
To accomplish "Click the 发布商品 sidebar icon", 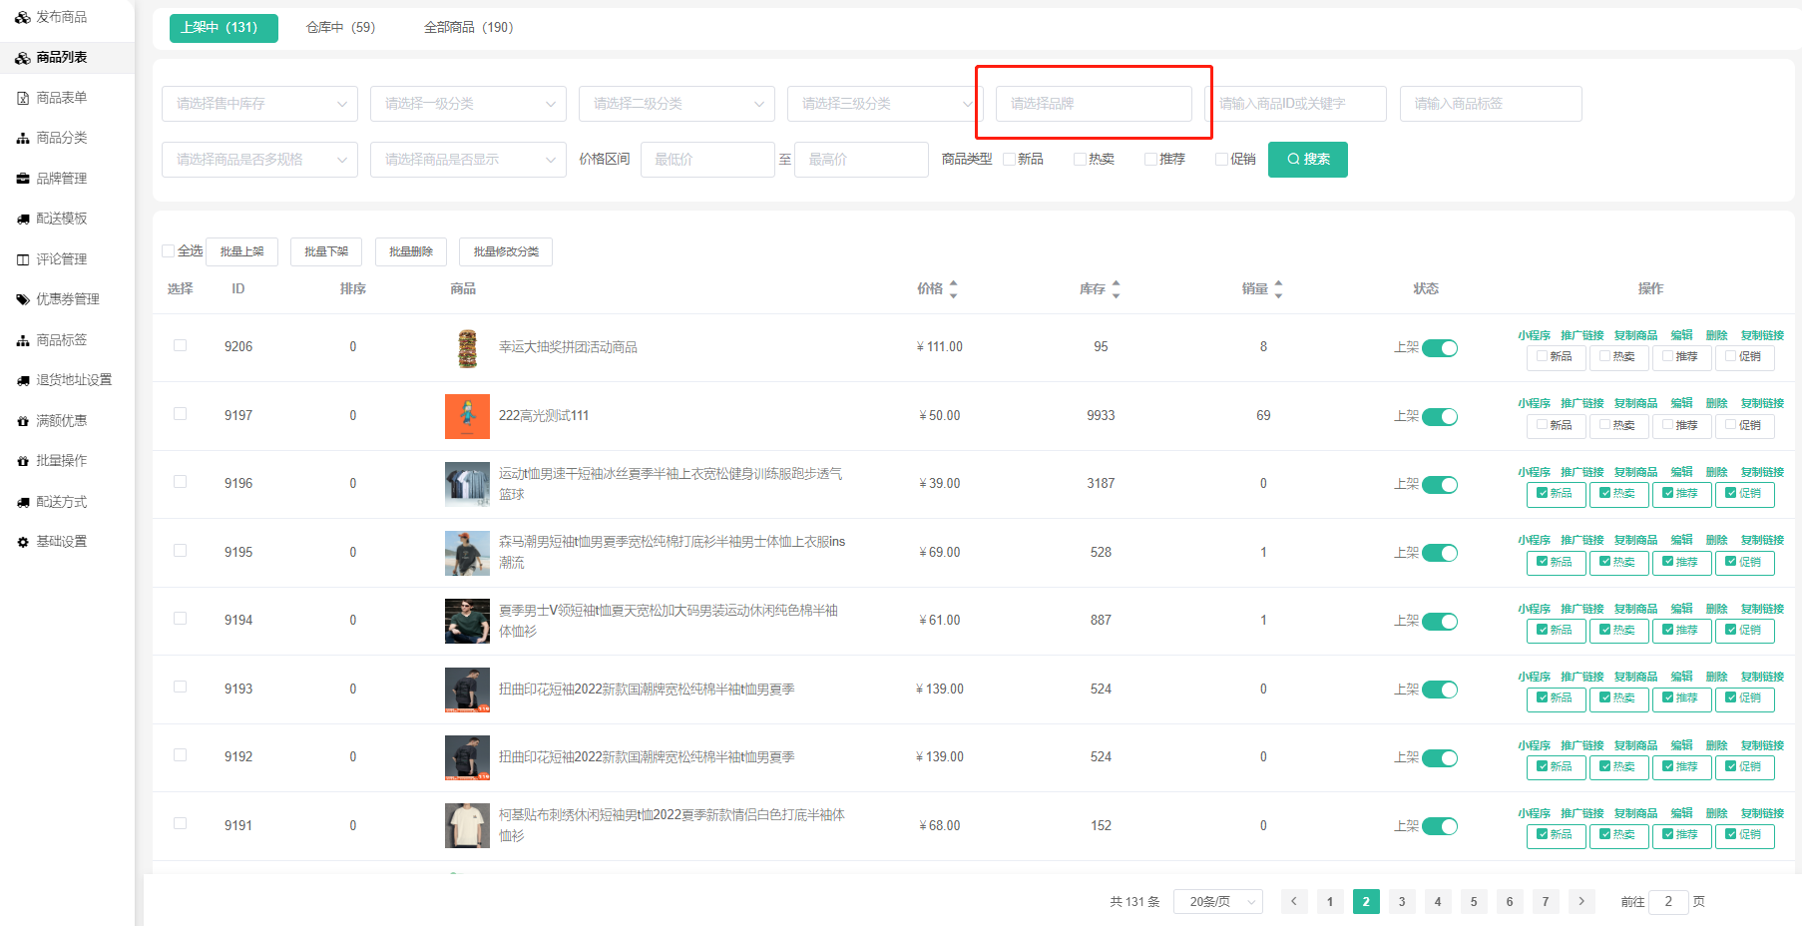I will coord(22,18).
